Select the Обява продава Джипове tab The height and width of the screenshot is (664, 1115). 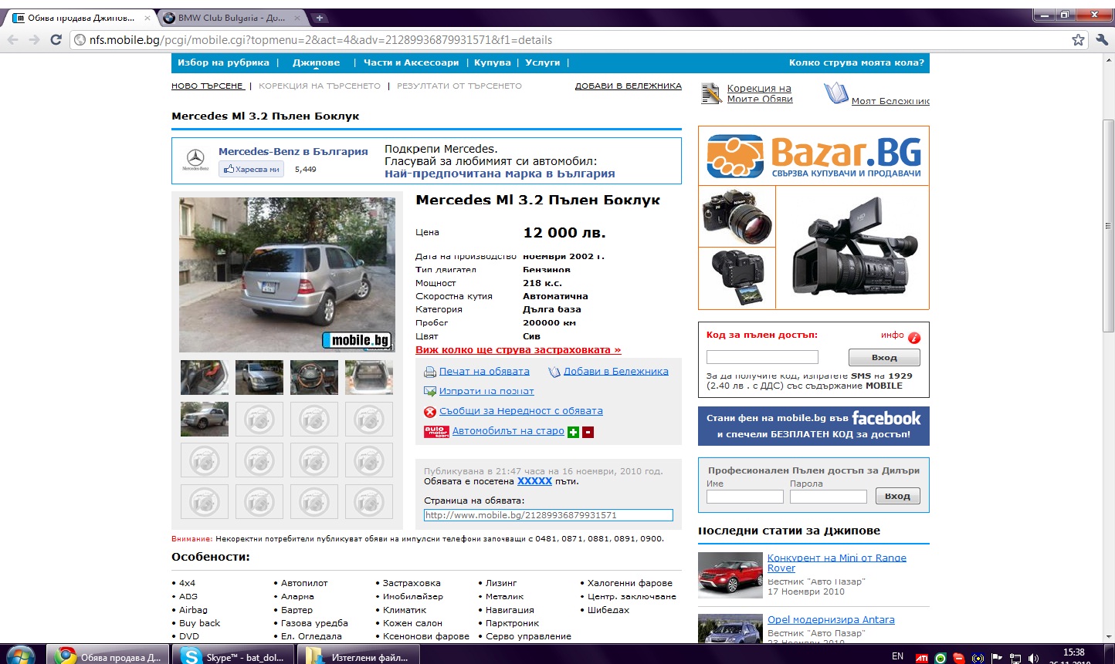(x=80, y=18)
